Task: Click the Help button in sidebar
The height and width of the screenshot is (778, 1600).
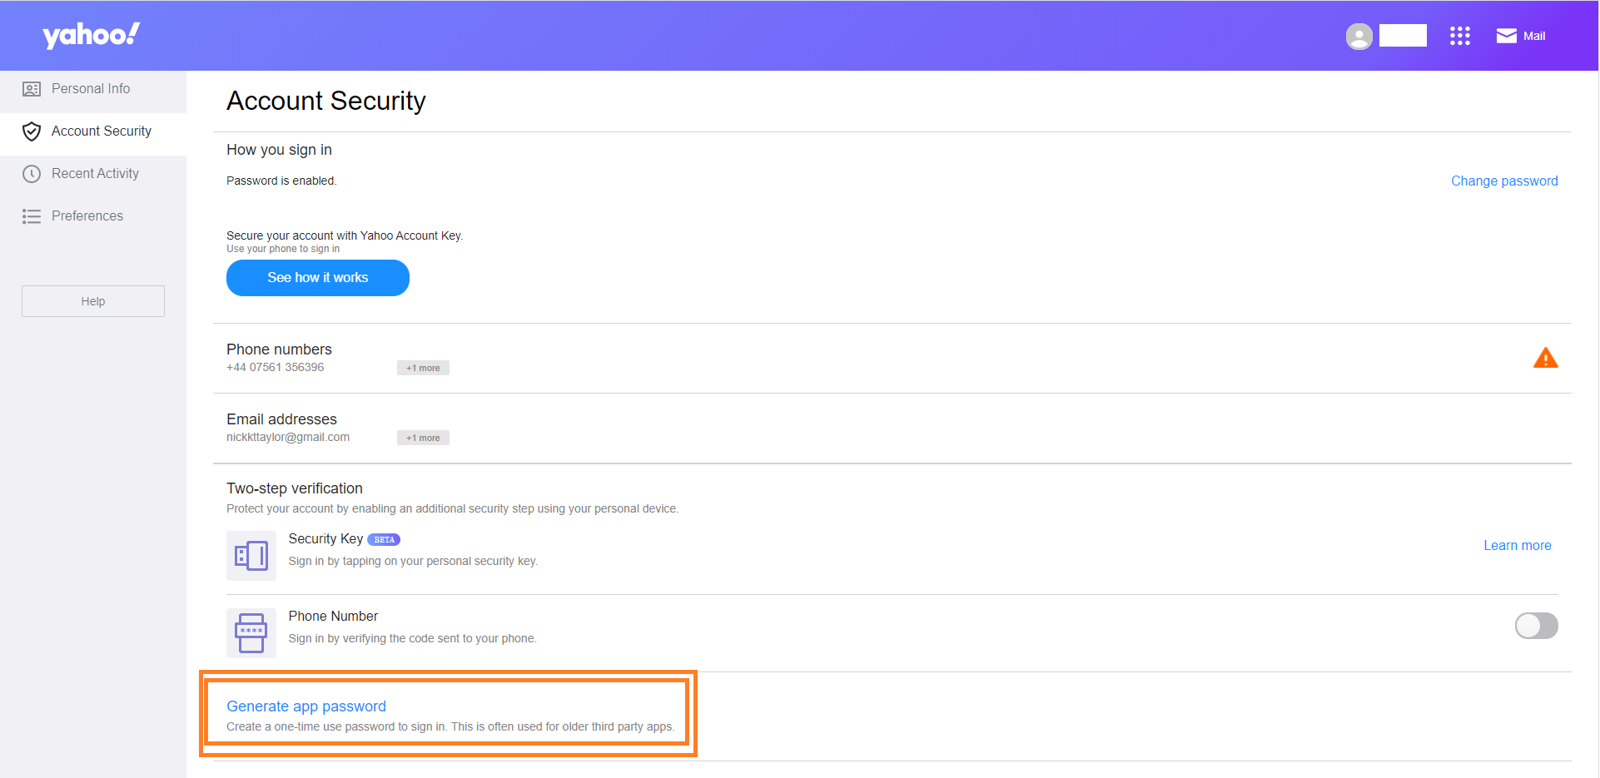Action: (x=93, y=301)
